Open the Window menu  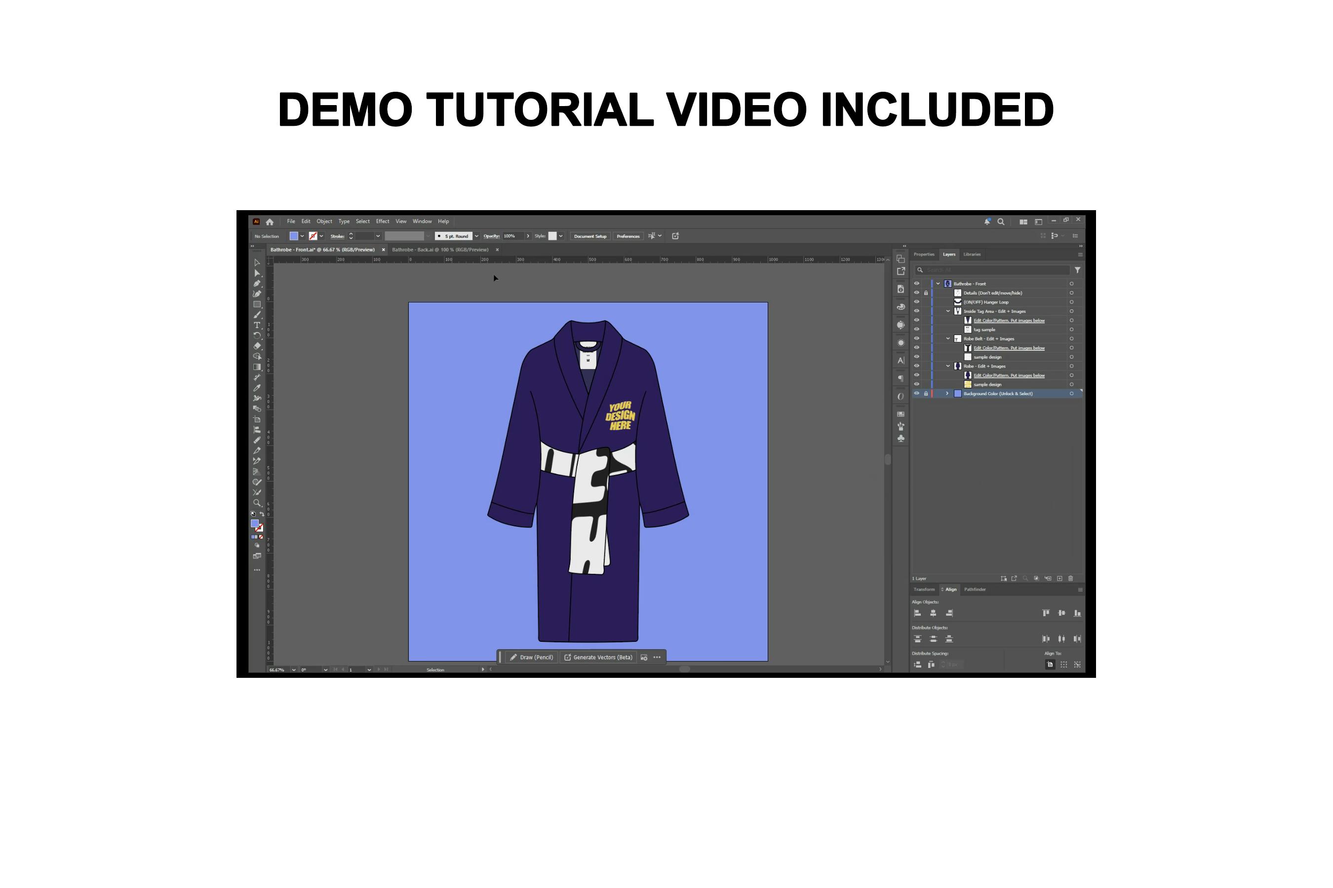(x=422, y=222)
